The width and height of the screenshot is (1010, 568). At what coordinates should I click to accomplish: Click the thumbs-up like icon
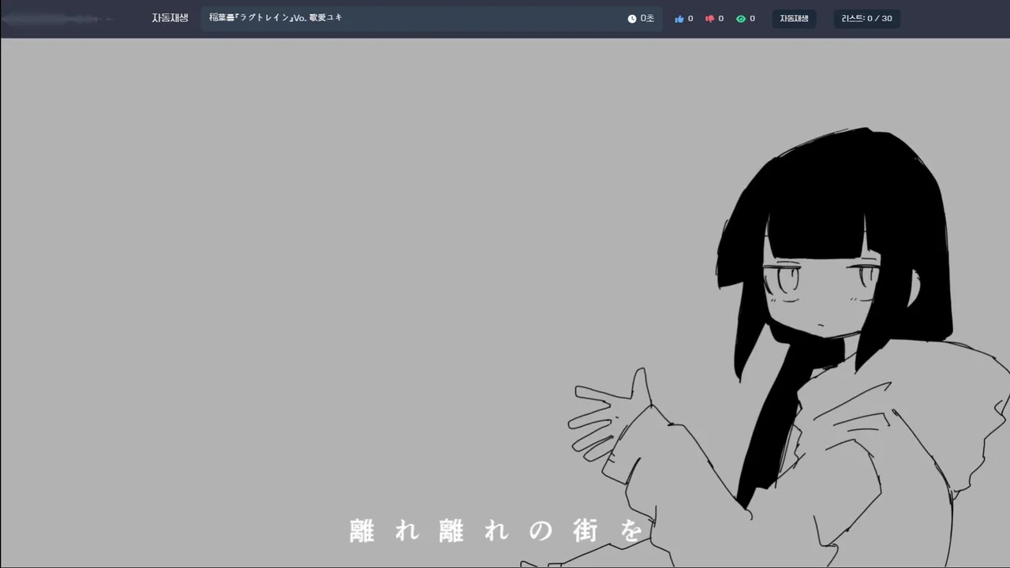679,19
